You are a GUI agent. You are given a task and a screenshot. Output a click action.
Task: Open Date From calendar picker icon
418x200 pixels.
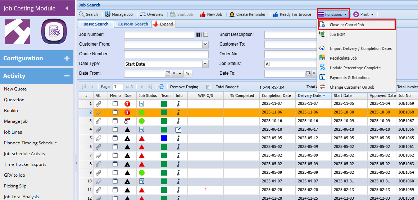coord(168,73)
